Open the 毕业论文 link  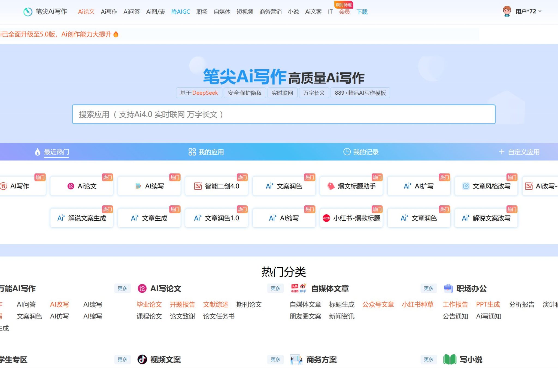tap(149, 305)
